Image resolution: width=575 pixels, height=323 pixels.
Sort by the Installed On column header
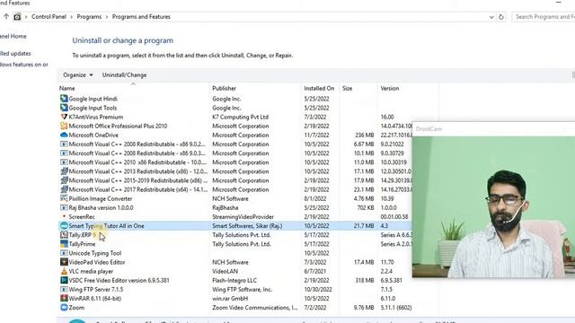tap(320, 88)
